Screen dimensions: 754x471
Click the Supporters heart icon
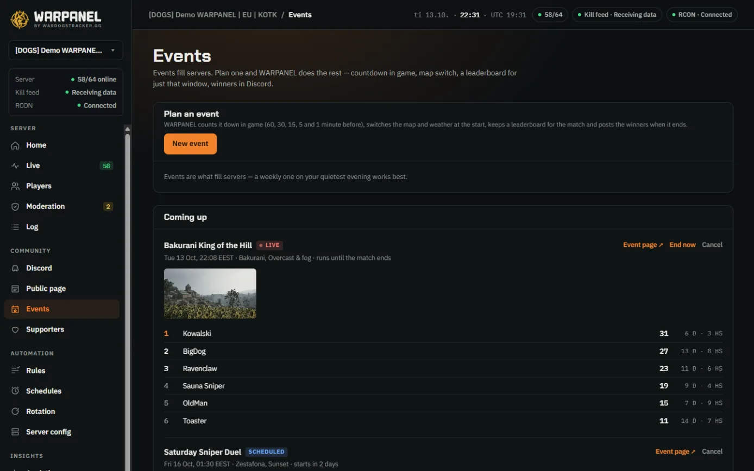click(x=15, y=329)
